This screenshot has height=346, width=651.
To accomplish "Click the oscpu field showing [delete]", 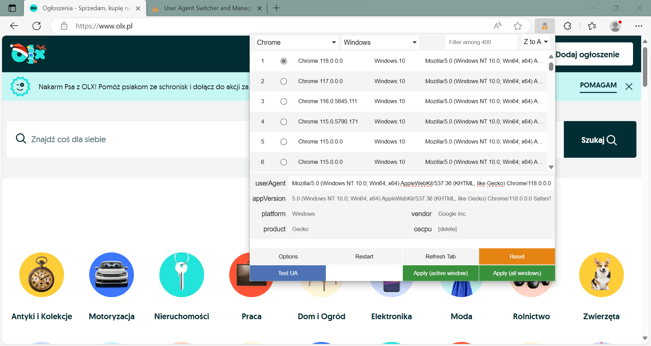I will 494,229.
